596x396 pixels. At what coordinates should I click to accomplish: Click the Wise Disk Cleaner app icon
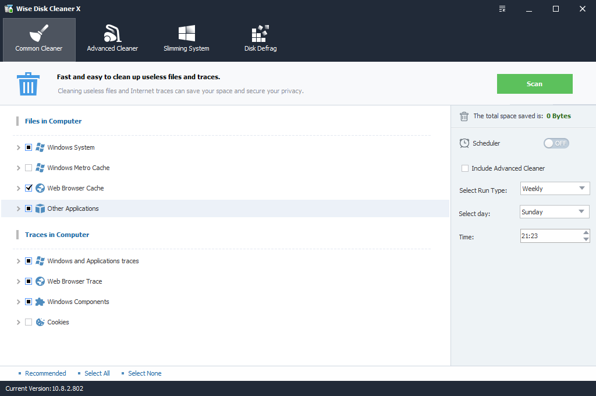point(8,8)
